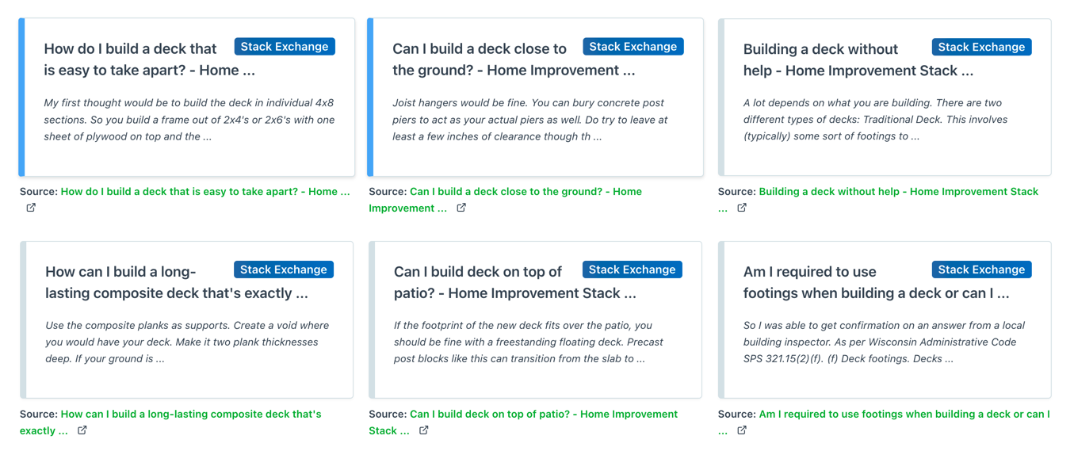Click external link icon for long-lasting composite deck source

tap(82, 430)
